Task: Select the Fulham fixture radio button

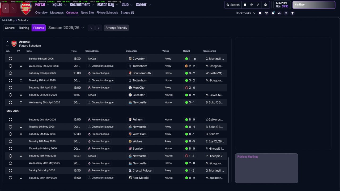Action: (x=10, y=120)
